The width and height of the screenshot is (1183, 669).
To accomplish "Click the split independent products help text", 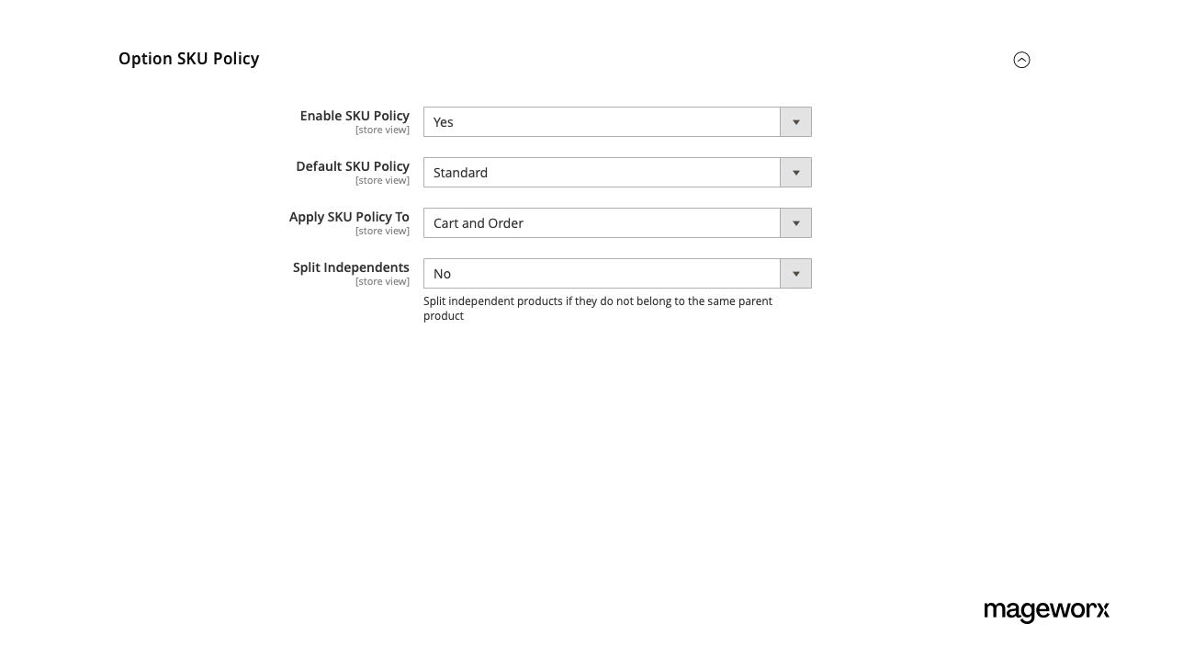I will tap(597, 308).
